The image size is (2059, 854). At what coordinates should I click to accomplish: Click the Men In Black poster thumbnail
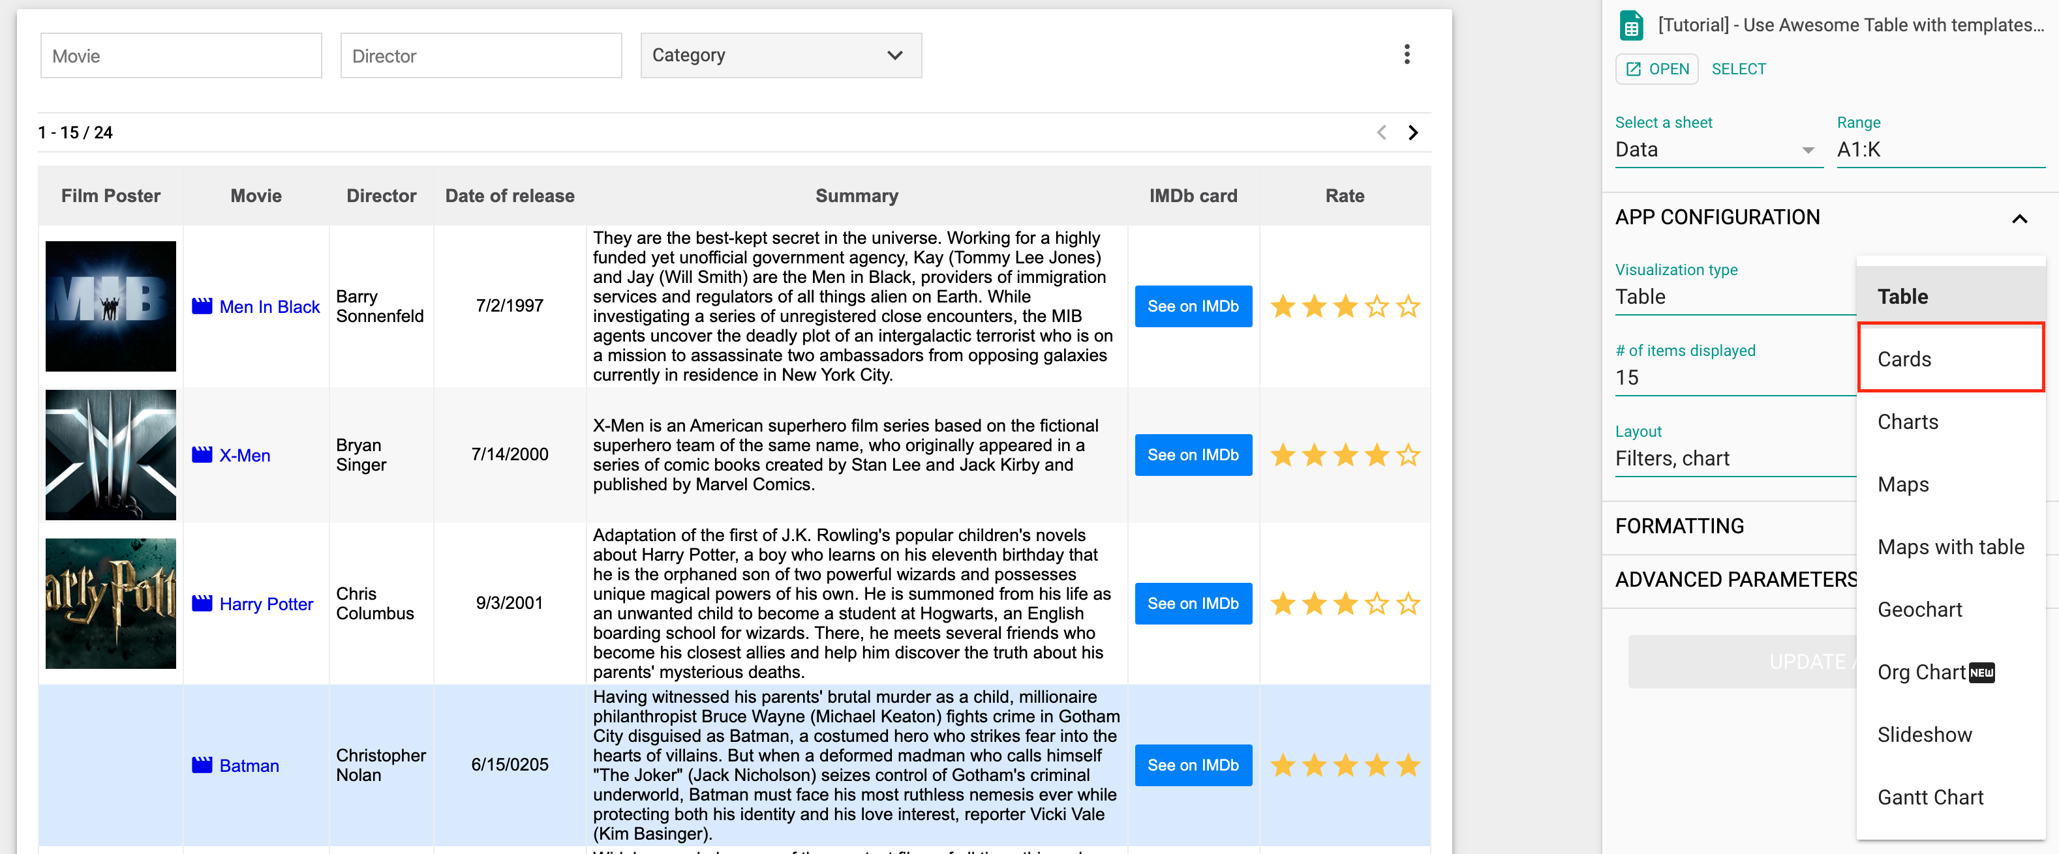110,306
